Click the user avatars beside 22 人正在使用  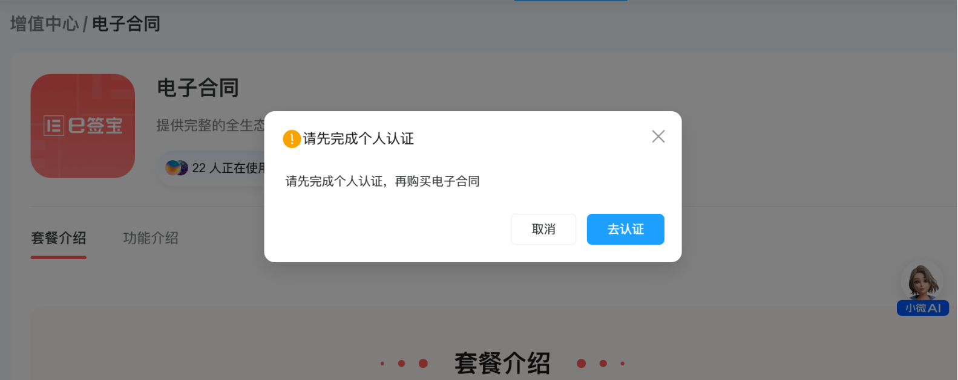(x=177, y=168)
